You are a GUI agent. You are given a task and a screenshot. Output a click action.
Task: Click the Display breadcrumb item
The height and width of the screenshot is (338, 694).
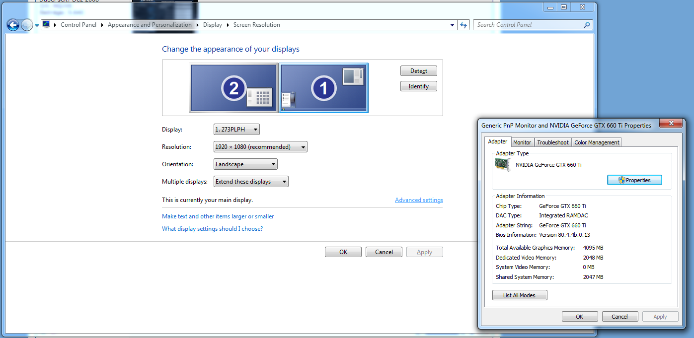click(213, 25)
